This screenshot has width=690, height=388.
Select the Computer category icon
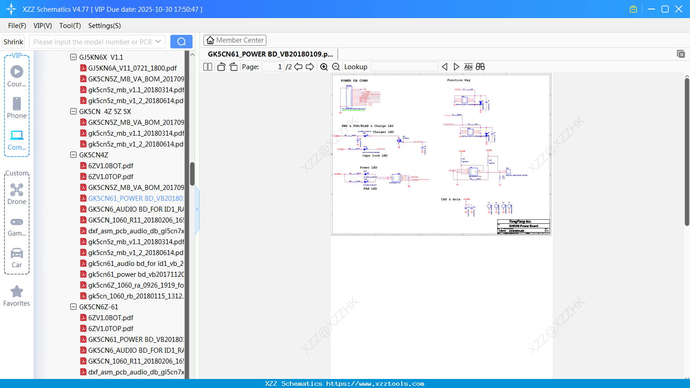tap(17, 140)
